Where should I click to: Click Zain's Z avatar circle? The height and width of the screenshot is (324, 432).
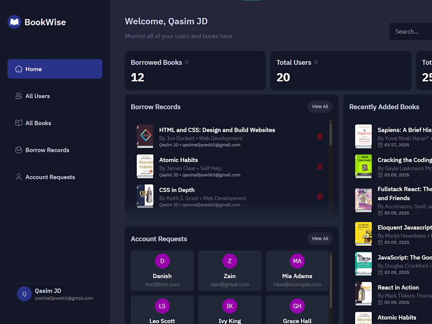230,261
